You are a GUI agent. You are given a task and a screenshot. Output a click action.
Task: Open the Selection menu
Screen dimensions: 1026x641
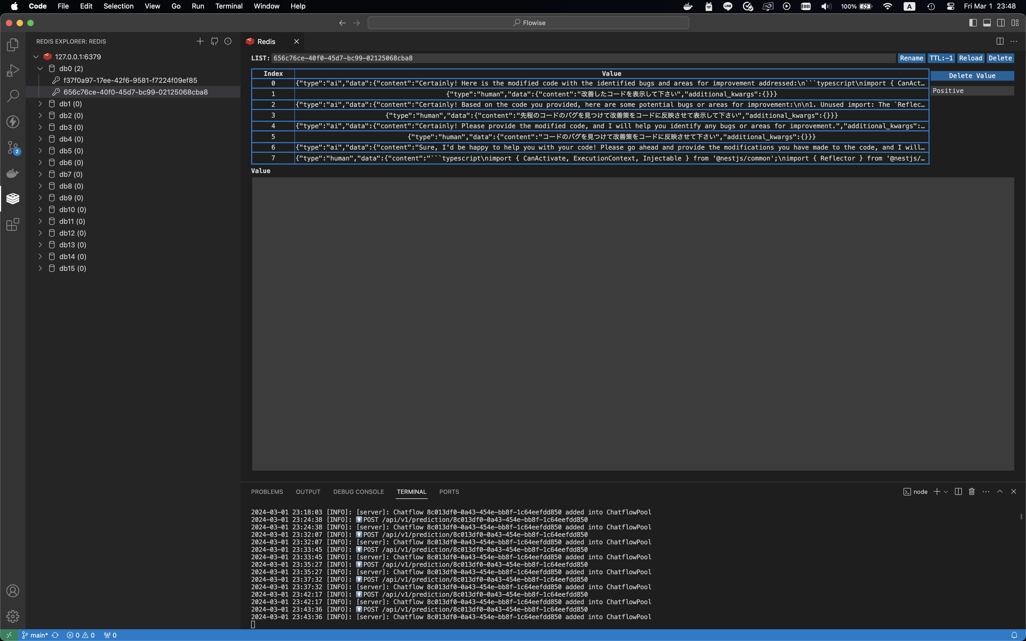tap(118, 6)
